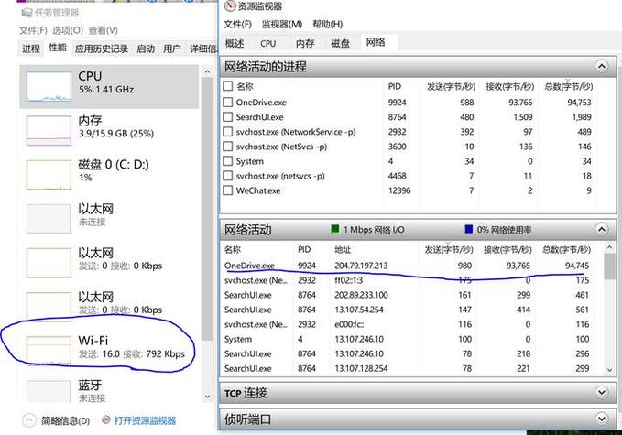The image size is (622, 435).
Task: Switch to the 进程 tab in Task Manager
Action: [31, 49]
